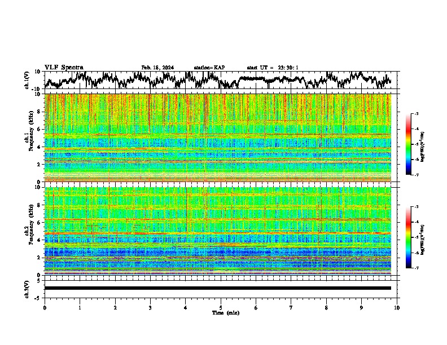Click time axis tick label "5"
This screenshot has width=447, height=345.
coord(221,308)
